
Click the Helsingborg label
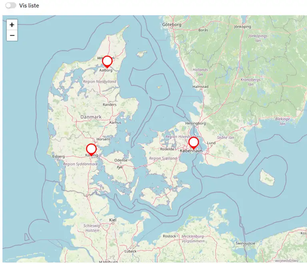coord(195,124)
